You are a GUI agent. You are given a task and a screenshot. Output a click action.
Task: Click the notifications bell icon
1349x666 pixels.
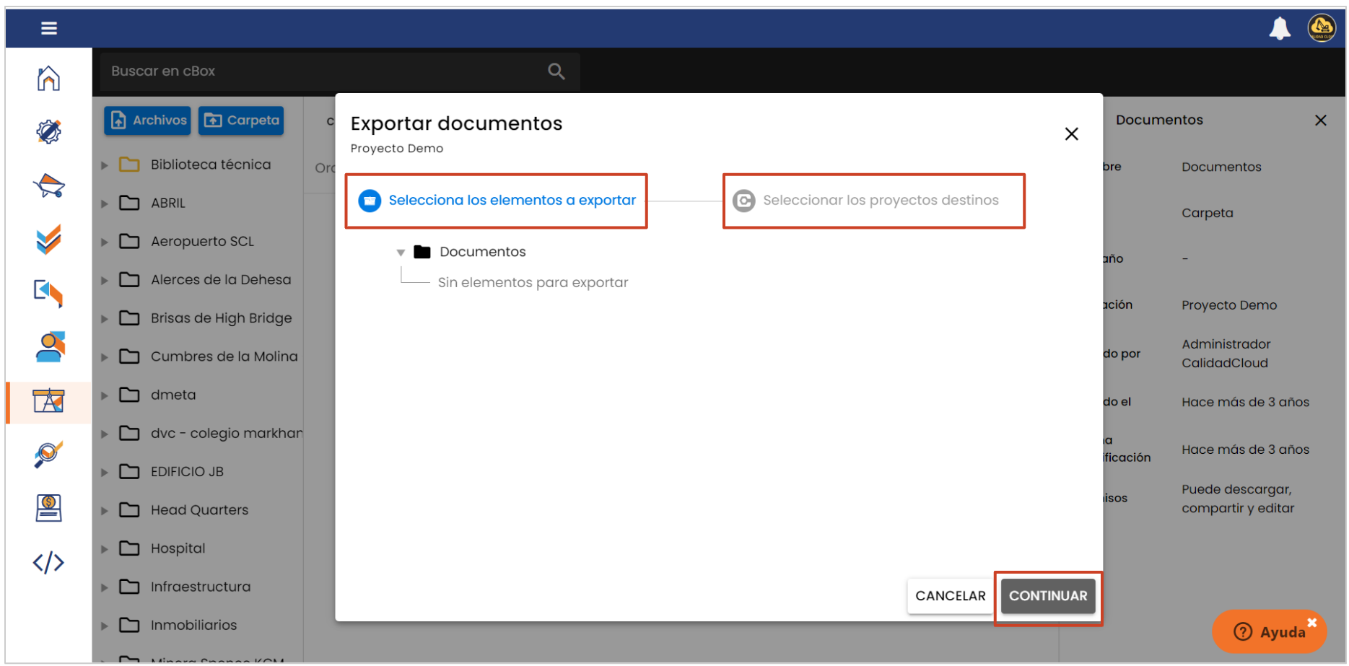(1279, 29)
